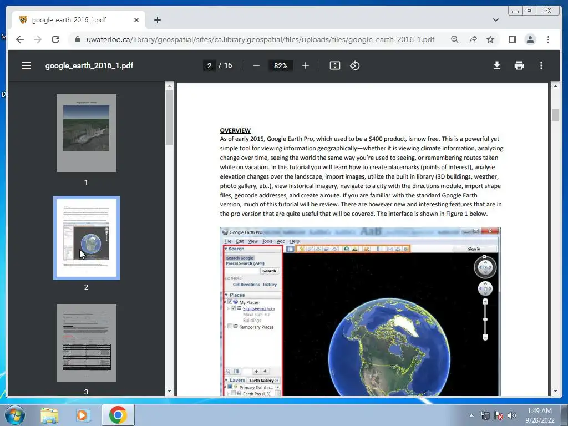This screenshot has height=426, width=568.
Task: Click thumbnail sidebar scroll down arrow
Action: click(x=169, y=391)
